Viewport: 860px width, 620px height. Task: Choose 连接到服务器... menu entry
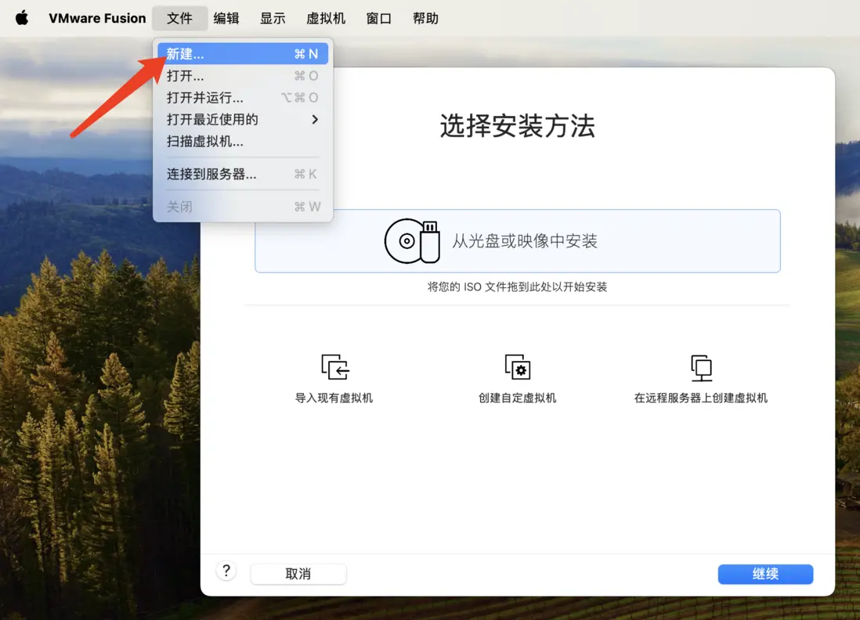tap(243, 175)
